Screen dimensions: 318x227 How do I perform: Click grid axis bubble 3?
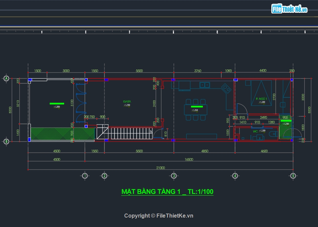click(174, 176)
